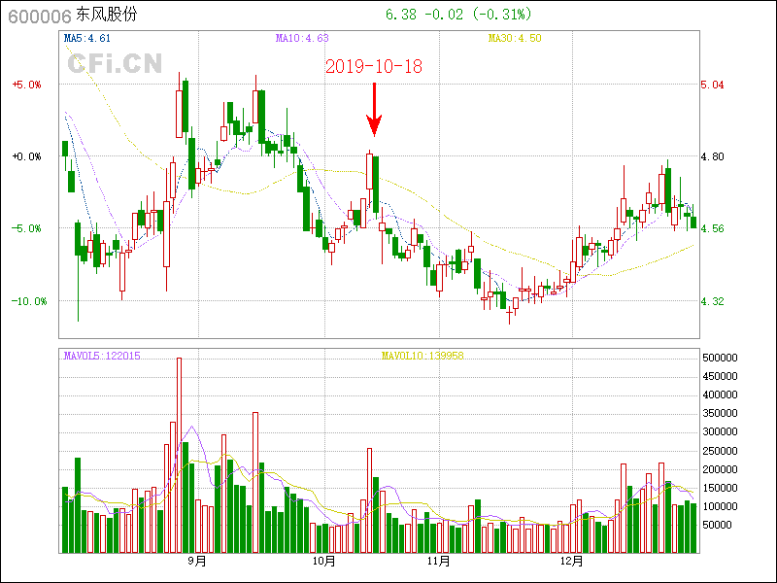
Task: Click the 10月 month axis label
Action: click(x=324, y=562)
